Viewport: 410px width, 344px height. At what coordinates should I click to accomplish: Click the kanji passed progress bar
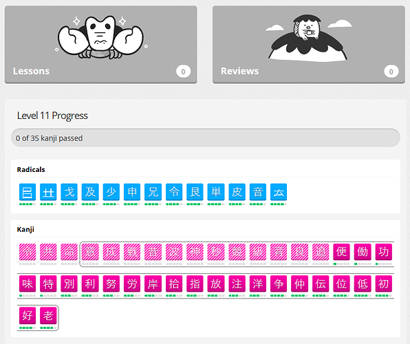[206, 138]
